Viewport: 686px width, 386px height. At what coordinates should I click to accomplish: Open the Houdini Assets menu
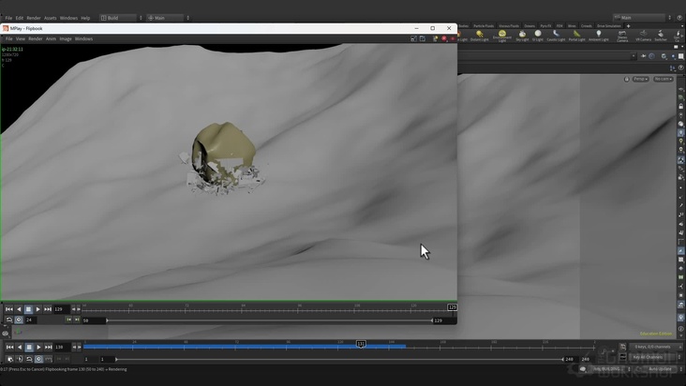(x=51, y=18)
